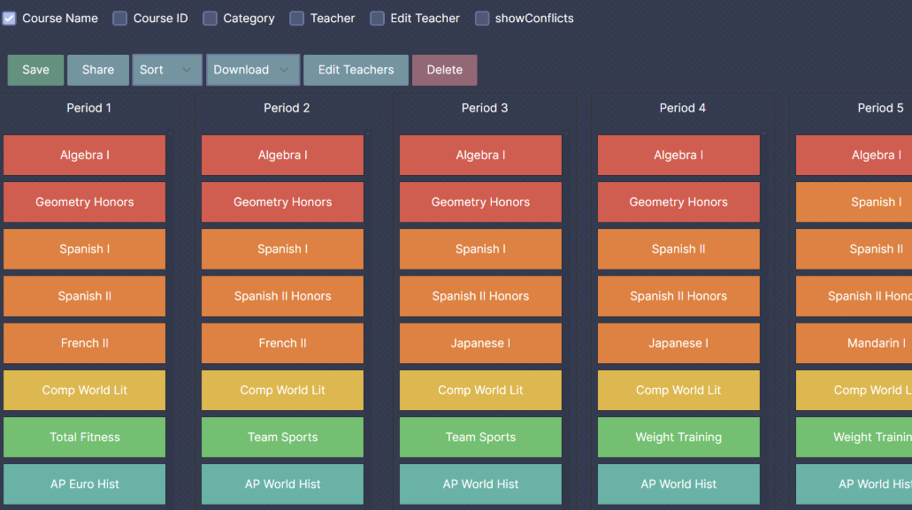
Task: Click AP World Hist in Period 3
Action: coord(480,484)
